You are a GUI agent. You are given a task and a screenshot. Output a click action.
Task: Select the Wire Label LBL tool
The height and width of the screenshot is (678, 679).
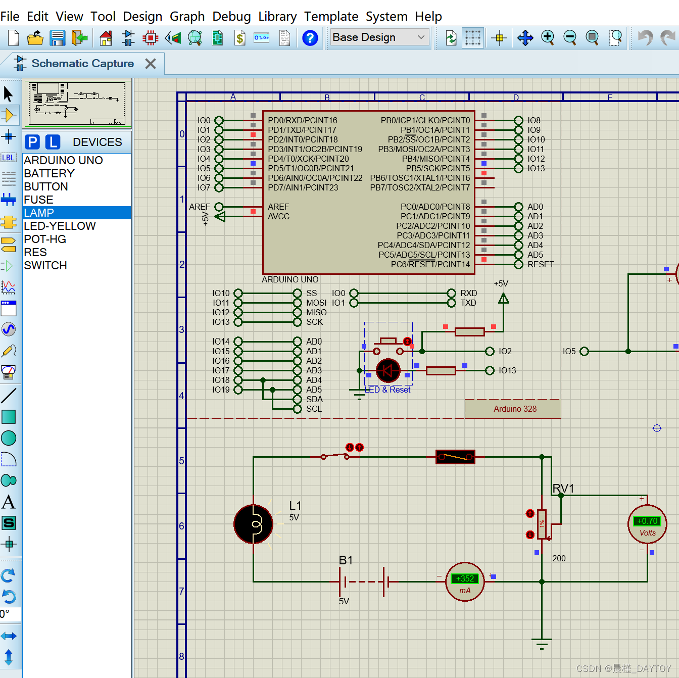[9, 158]
